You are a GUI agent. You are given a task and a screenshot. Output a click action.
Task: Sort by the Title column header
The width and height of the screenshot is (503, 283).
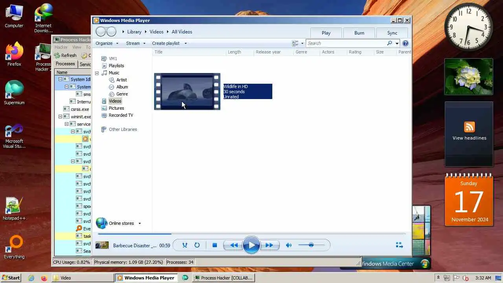coord(189,52)
